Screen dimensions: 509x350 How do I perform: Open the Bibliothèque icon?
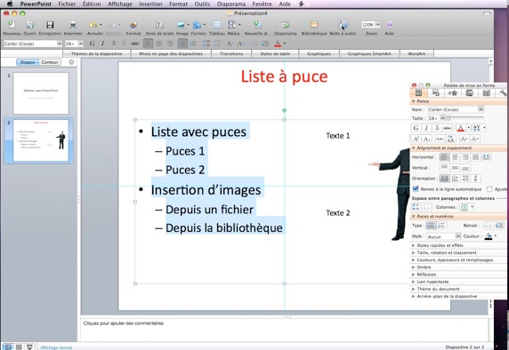click(x=314, y=25)
